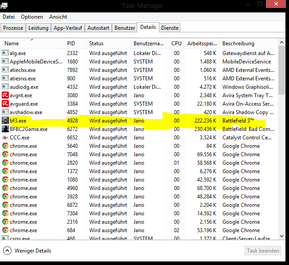This screenshot has width=289, height=265.
Task: Click the avshadow.exe process icon
Action: coord(5,112)
